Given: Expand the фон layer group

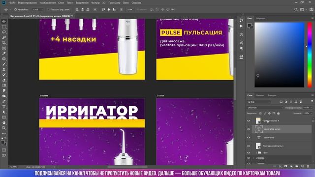Looking at the screenshot, I should tap(256, 153).
